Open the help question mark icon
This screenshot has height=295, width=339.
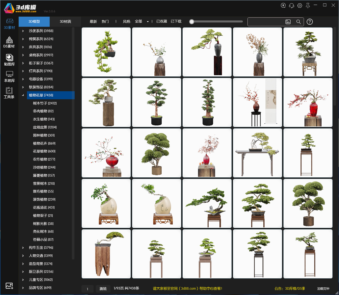pyautogui.click(x=310, y=22)
